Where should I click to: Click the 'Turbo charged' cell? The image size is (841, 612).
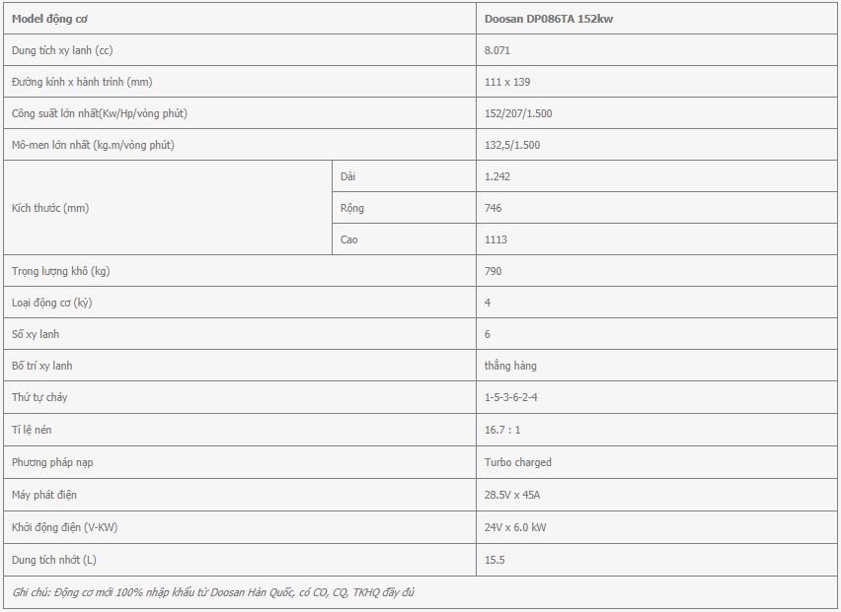(x=656, y=462)
